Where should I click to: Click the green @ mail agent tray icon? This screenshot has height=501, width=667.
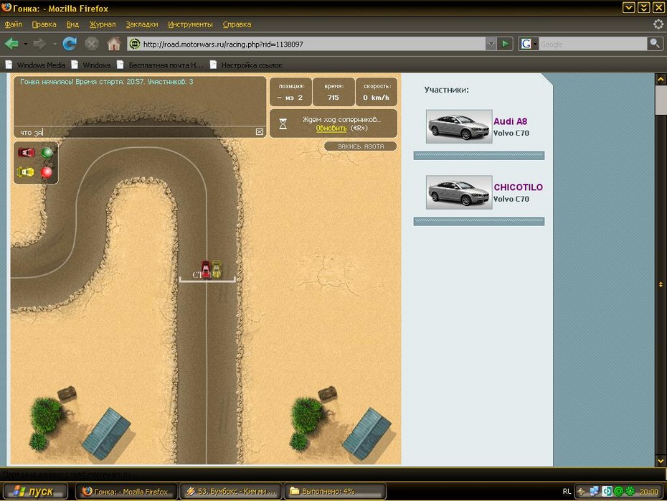click(x=618, y=491)
